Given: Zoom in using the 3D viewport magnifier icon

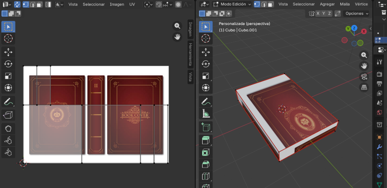Looking at the screenshot, I should [x=364, y=55].
